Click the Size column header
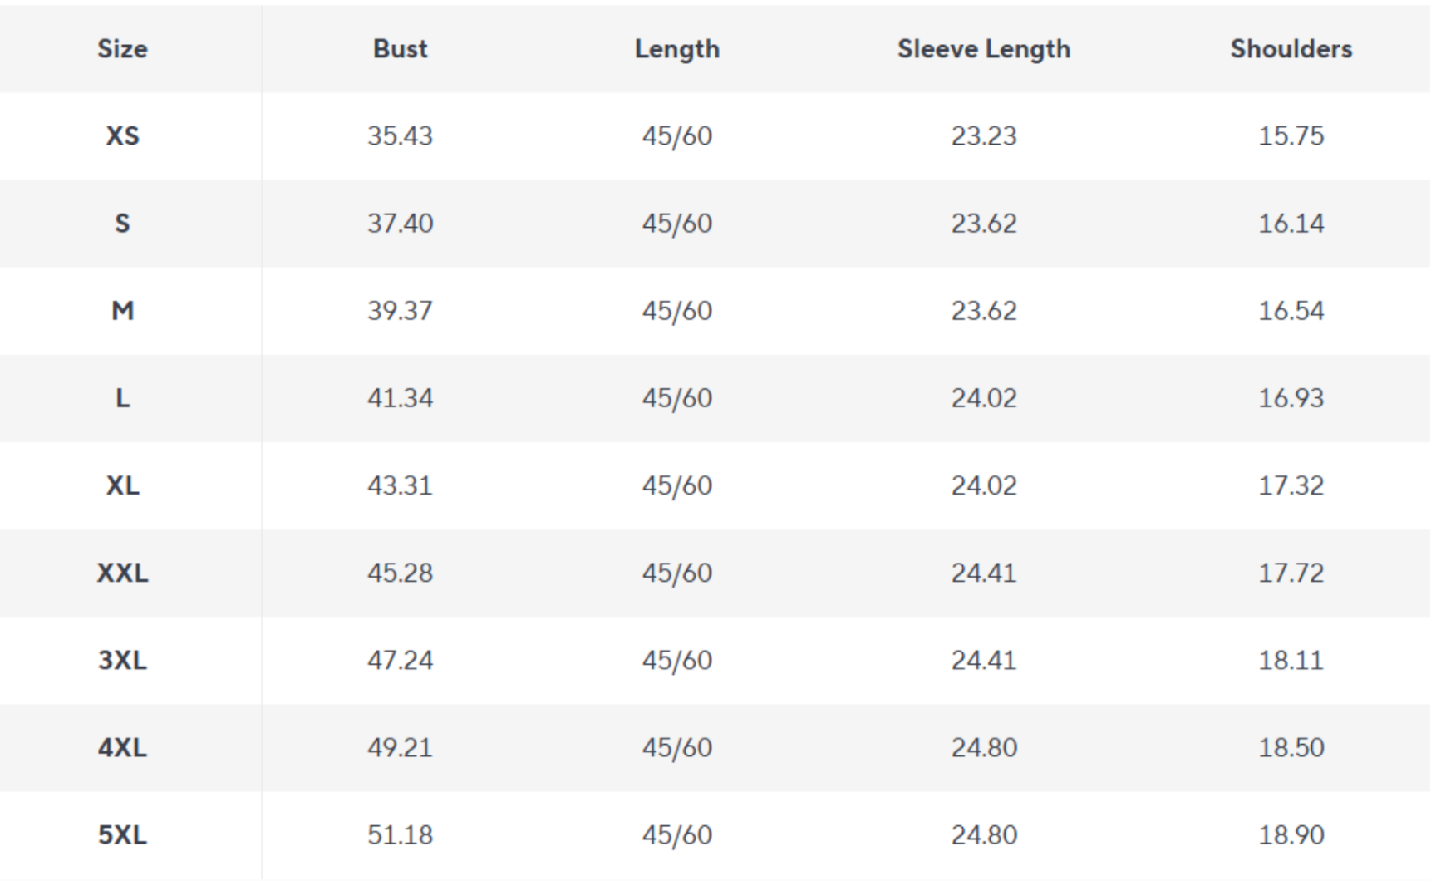 click(x=122, y=49)
